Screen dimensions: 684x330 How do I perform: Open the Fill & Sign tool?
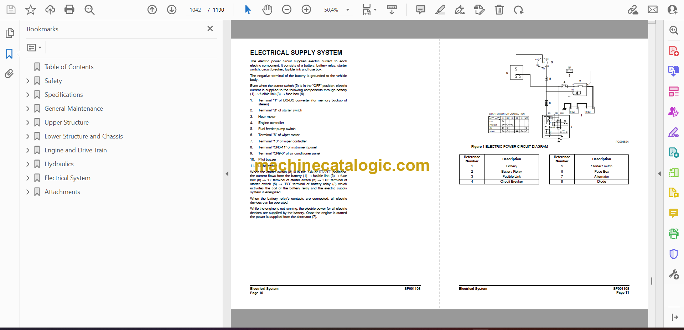[x=674, y=132]
